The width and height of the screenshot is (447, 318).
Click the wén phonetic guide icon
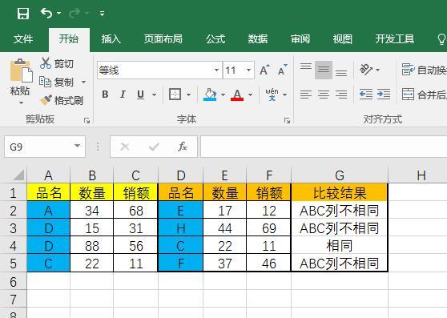point(272,95)
